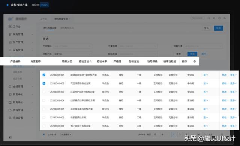This screenshot has height=146, width=240.
Task: Click the 产品编码 column header
Action: pos(15,61)
